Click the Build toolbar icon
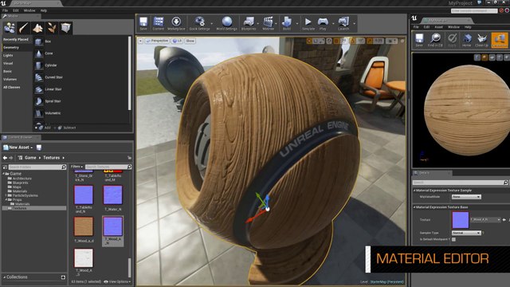 287,23
